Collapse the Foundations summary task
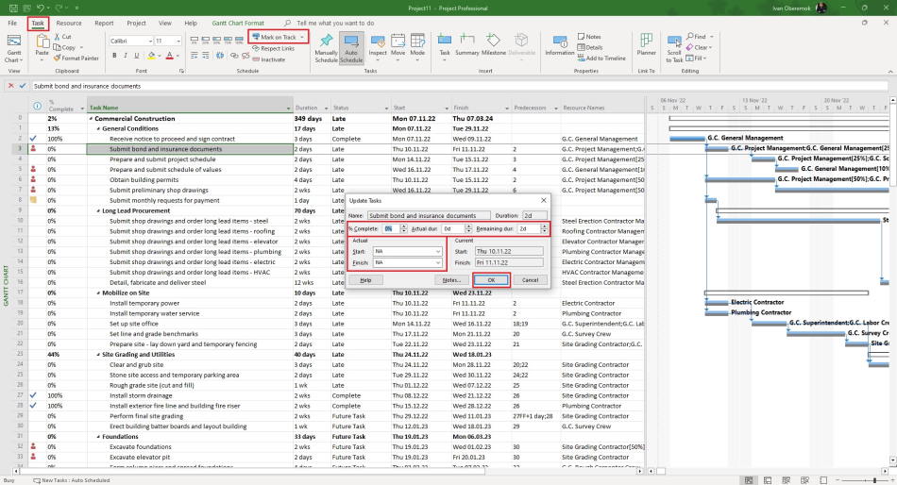Image resolution: width=897 pixels, height=485 pixels. (98, 437)
